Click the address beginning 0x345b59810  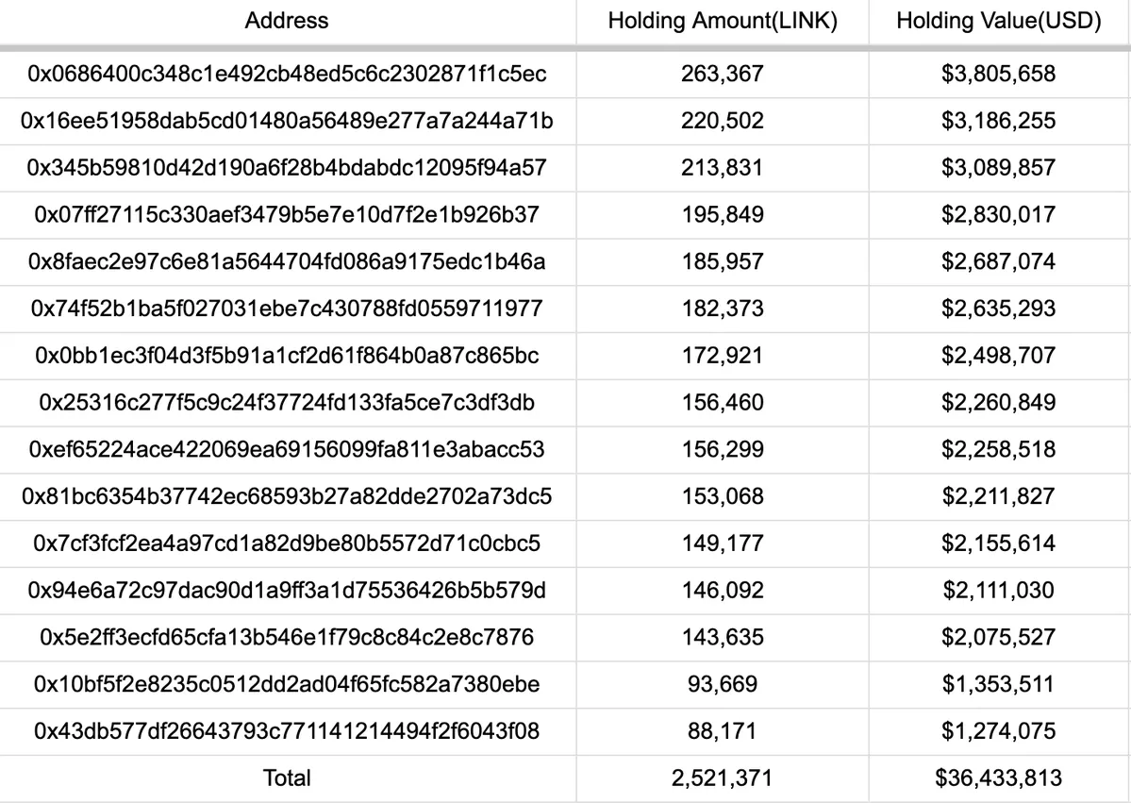[x=287, y=168]
